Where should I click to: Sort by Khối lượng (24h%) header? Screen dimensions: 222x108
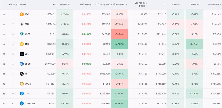coord(119,4)
